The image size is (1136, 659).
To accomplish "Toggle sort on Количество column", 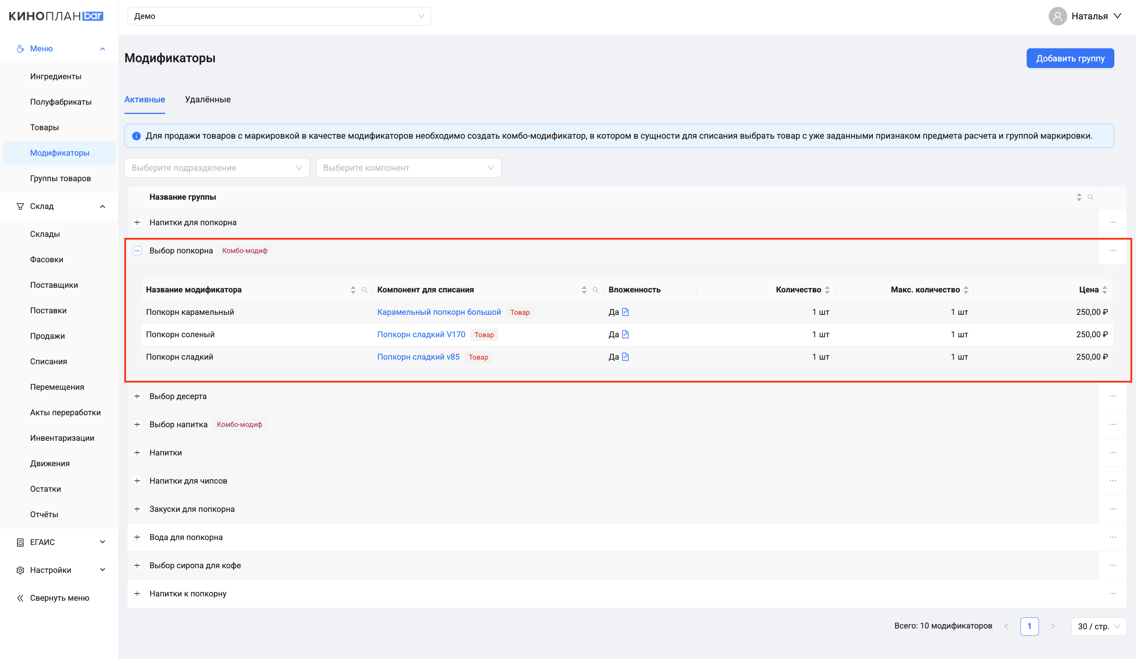I will tap(827, 290).
